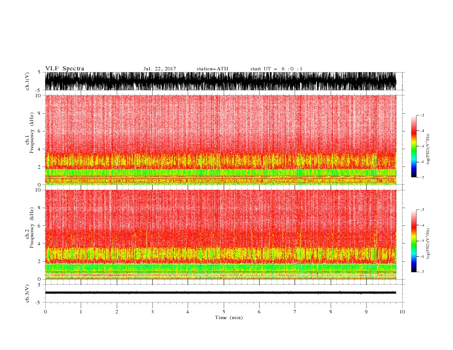Click the "ch.3(V)" axis label
The width and height of the screenshot is (453, 350).
[x=27, y=293]
